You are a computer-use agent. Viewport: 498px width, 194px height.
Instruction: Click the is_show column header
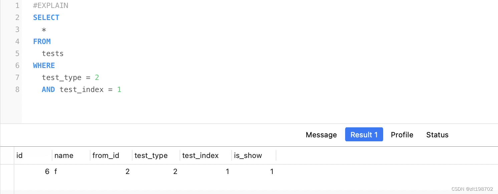coord(248,155)
